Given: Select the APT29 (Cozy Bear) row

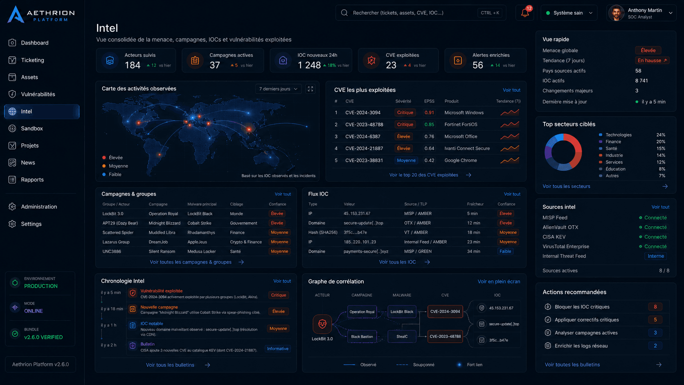Looking at the screenshot, I should point(196,223).
